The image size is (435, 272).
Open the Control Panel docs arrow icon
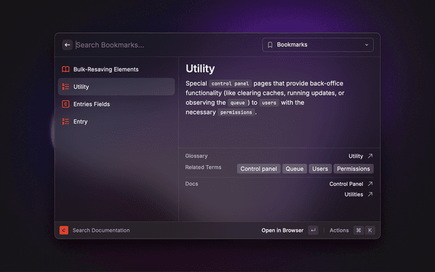pos(370,184)
